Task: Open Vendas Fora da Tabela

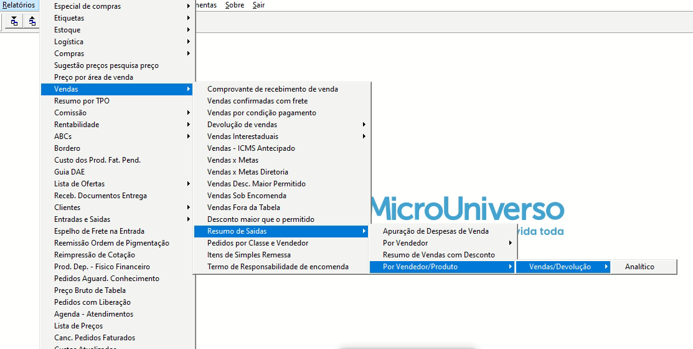Action: coord(281,208)
